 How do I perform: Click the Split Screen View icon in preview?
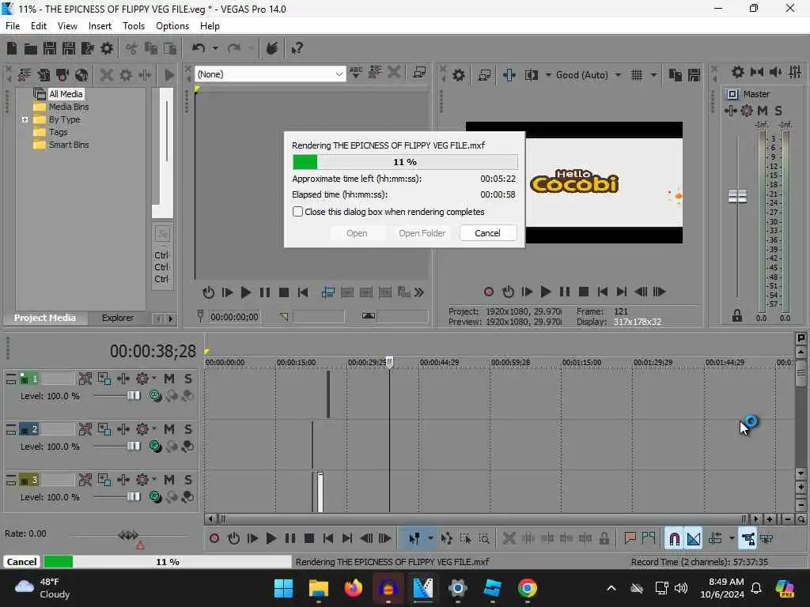(532, 75)
